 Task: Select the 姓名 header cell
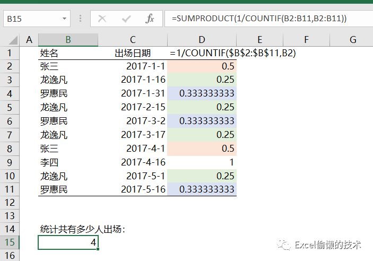68,53
